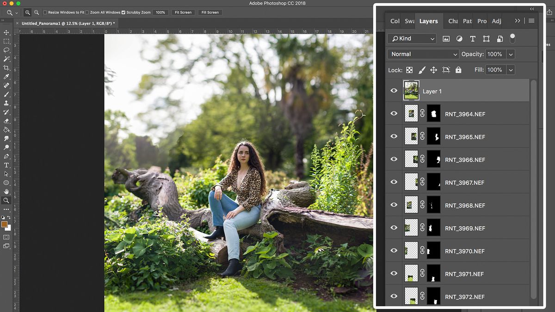Choose the Type tool from the toolbar
Viewport: 555px width, 312px height.
pyautogui.click(x=6, y=165)
